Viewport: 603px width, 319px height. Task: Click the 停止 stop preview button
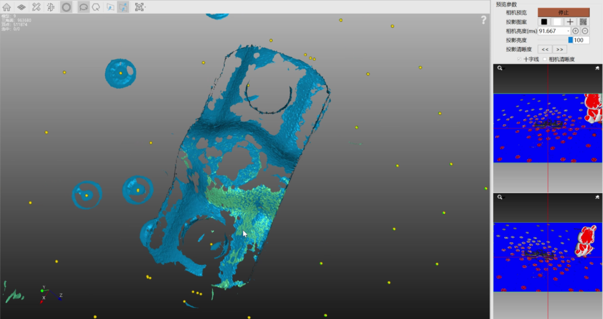coord(563,13)
